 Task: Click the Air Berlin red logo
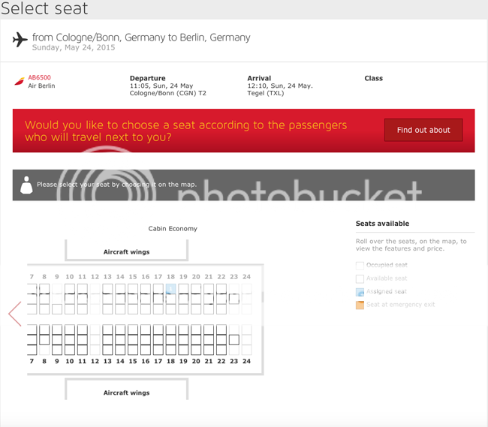click(x=20, y=81)
